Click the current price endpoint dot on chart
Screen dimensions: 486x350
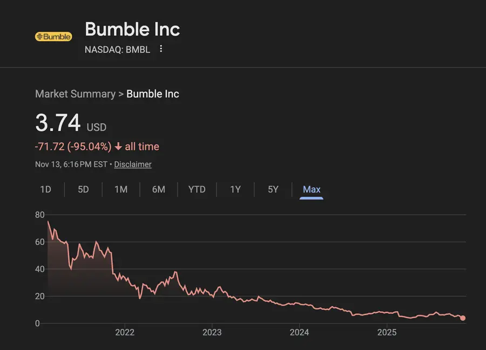click(x=463, y=318)
